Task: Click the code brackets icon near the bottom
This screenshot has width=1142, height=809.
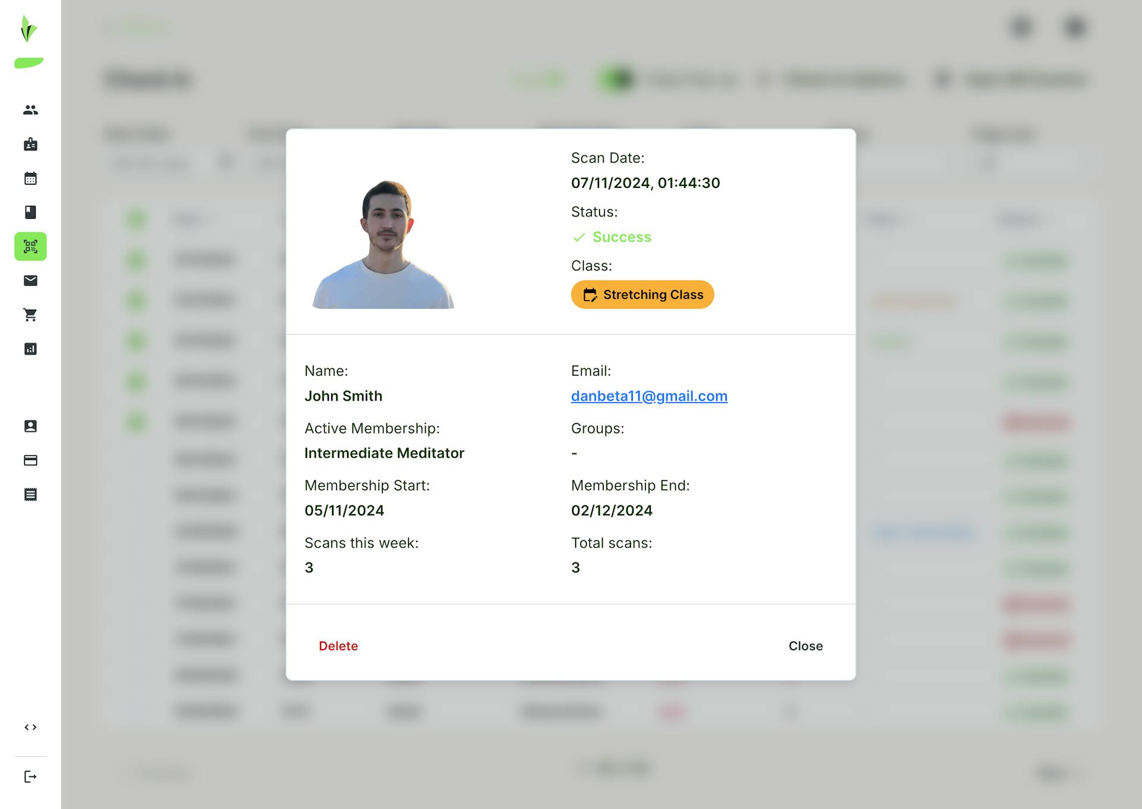Action: click(30, 726)
